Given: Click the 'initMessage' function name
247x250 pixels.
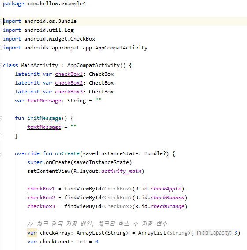Looking at the screenshot, I should (44, 118).
